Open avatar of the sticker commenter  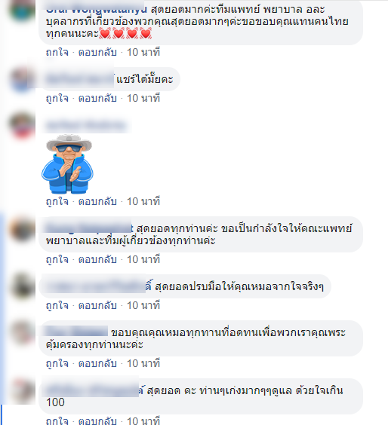[x=22, y=125]
